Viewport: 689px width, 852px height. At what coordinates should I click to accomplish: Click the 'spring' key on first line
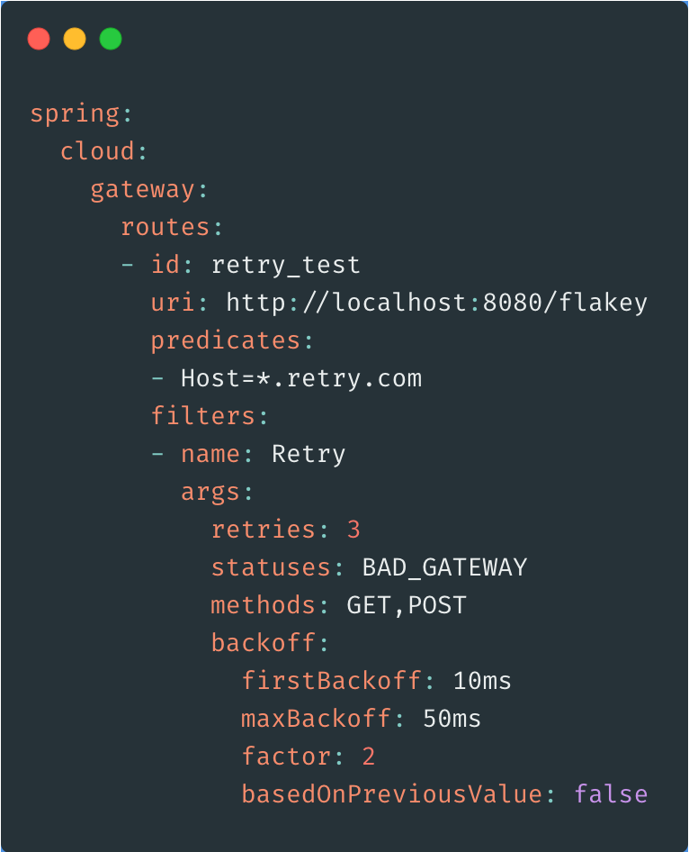click(x=75, y=114)
